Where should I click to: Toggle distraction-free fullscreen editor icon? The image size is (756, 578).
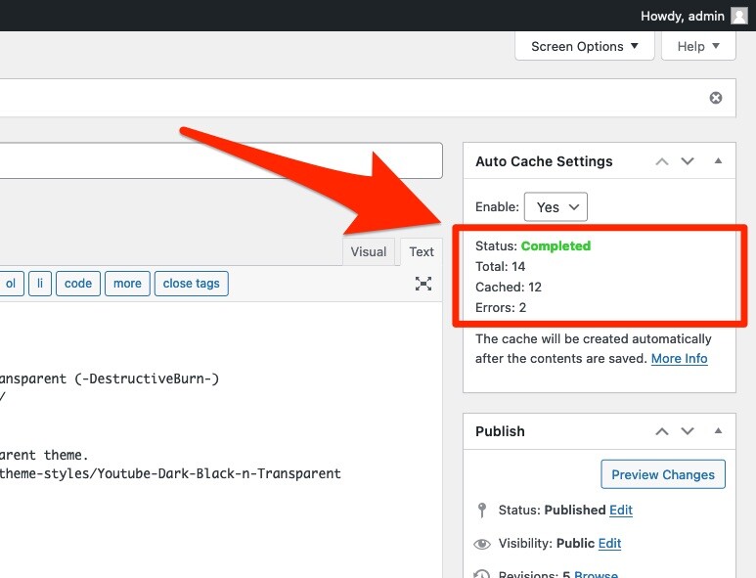pyautogui.click(x=423, y=284)
